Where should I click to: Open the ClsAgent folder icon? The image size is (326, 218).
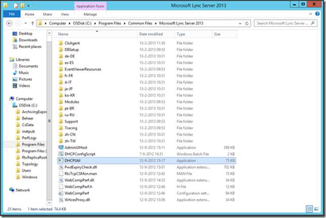coord(61,43)
